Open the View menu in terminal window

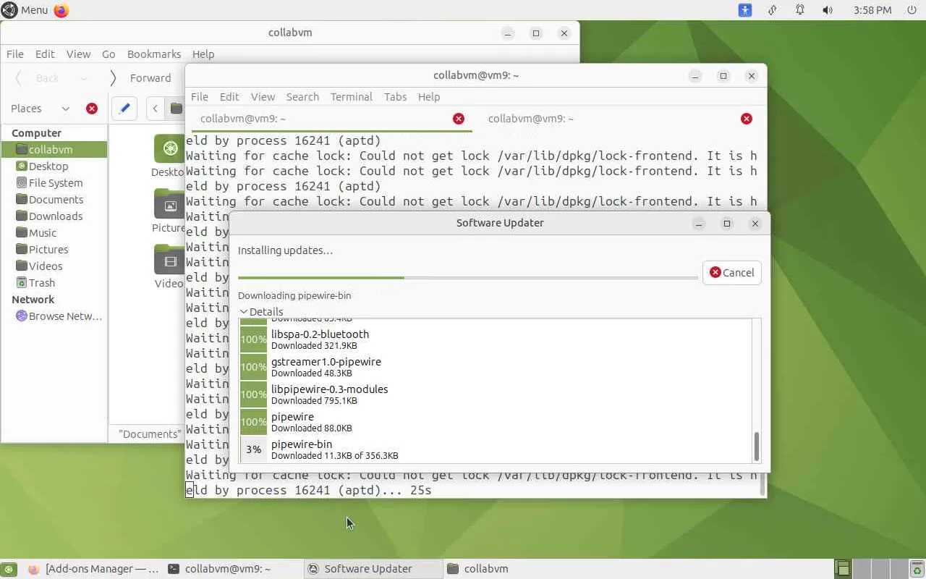263,97
